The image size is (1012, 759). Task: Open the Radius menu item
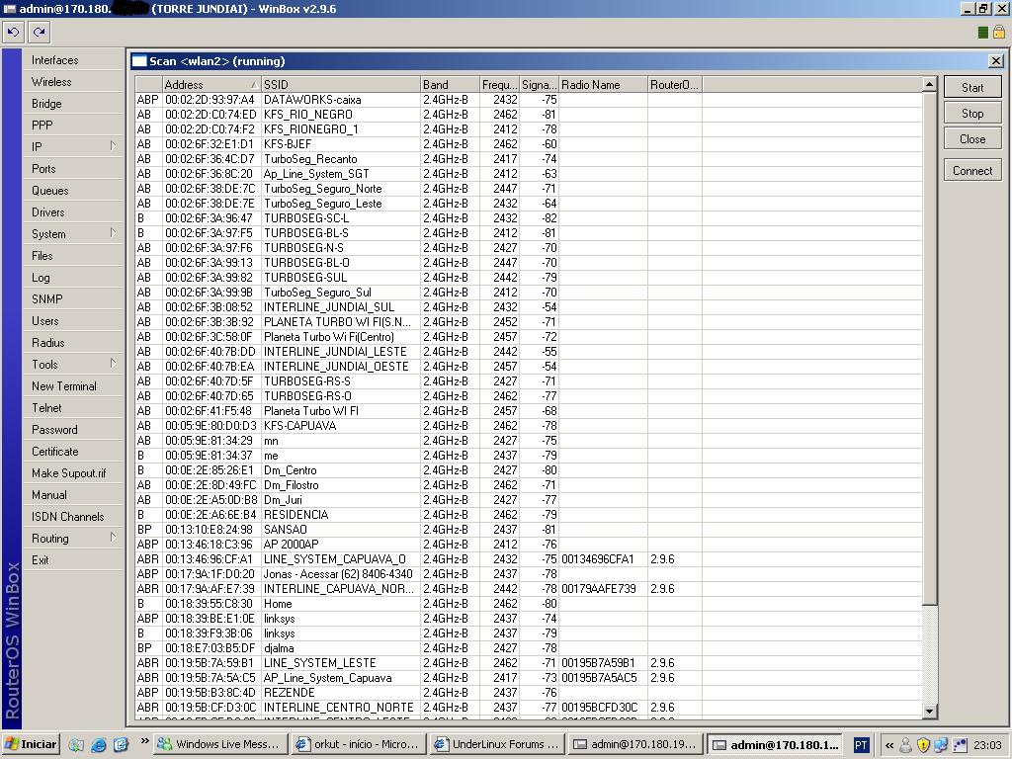72,343
